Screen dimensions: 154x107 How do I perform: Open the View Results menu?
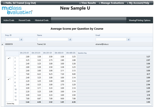[x=87, y=3]
